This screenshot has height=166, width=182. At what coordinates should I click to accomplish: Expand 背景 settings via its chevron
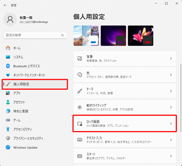point(171,58)
